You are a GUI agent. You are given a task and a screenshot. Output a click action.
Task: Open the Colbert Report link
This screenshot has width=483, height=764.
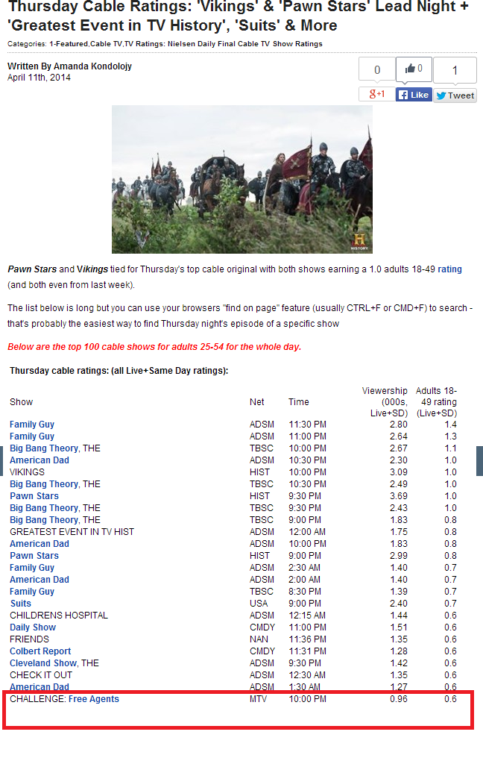tap(40, 651)
